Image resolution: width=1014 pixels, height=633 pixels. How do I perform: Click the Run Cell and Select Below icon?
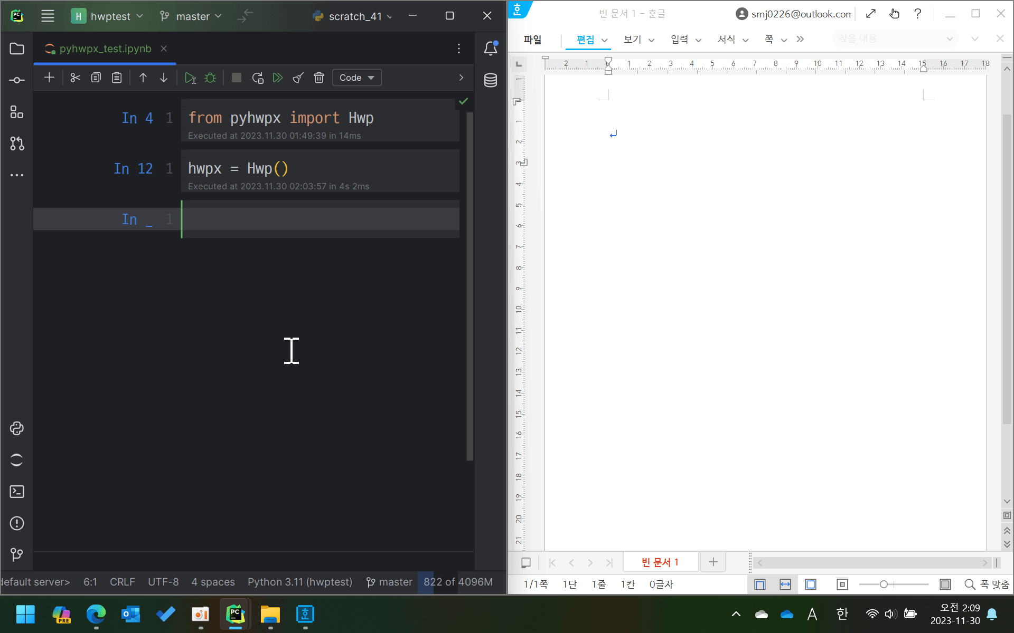pos(190,78)
